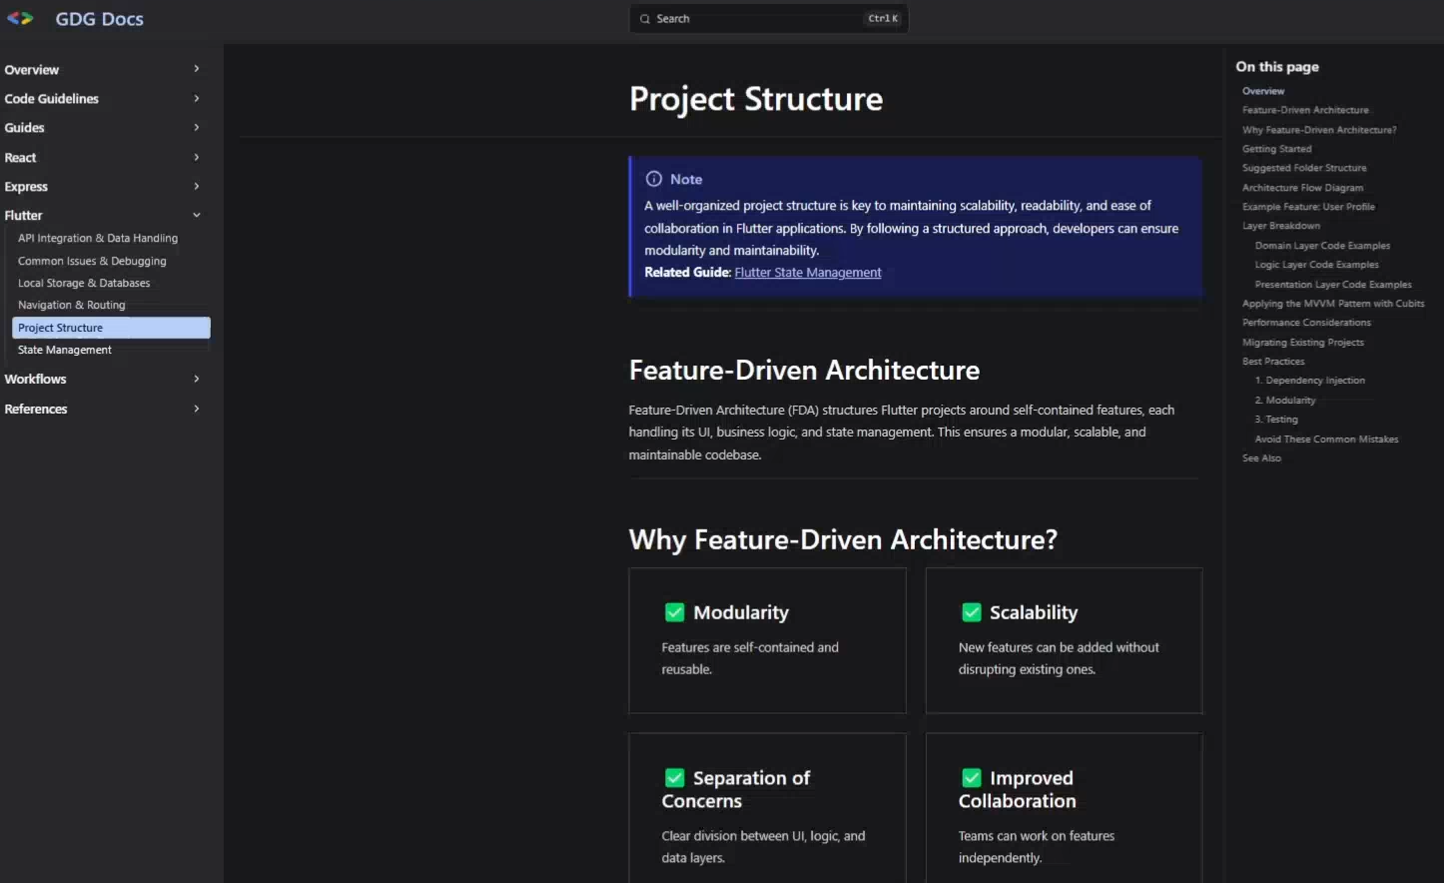Screen dimensions: 1444x883
Task: Click the Improved Collaboration check icon
Action: point(972,778)
